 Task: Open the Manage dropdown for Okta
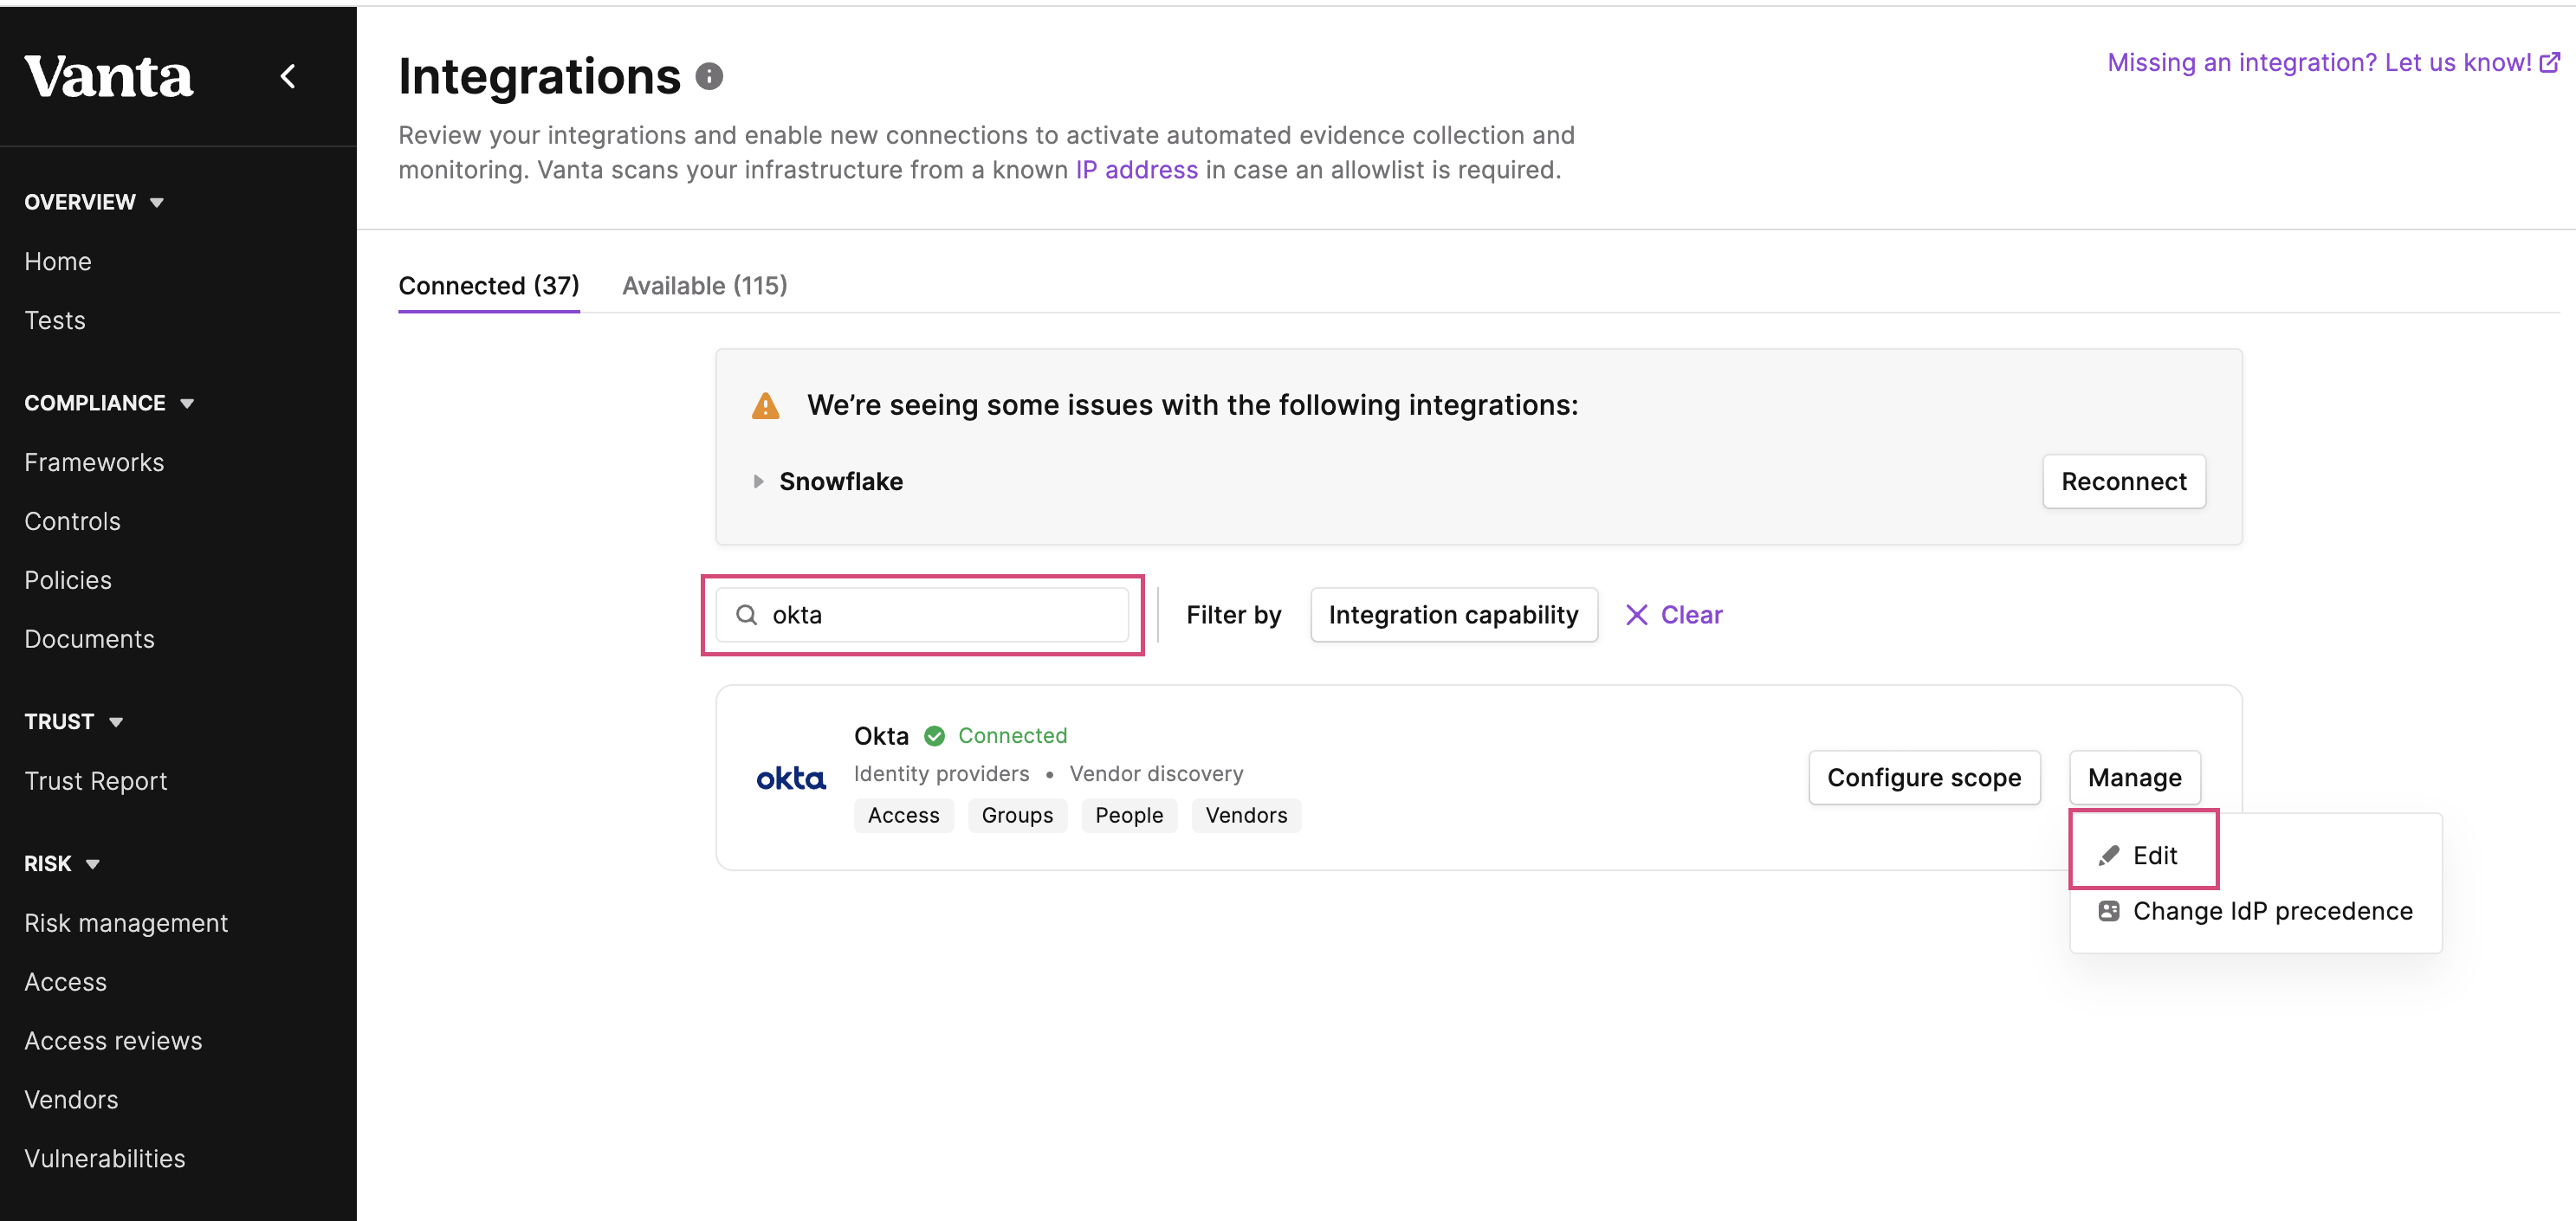2134,778
